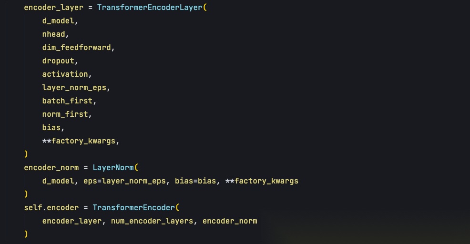Click the layer_norm_eps argument in the list

74,88
